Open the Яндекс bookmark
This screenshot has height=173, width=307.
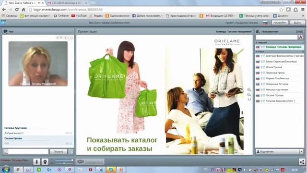click(96, 16)
